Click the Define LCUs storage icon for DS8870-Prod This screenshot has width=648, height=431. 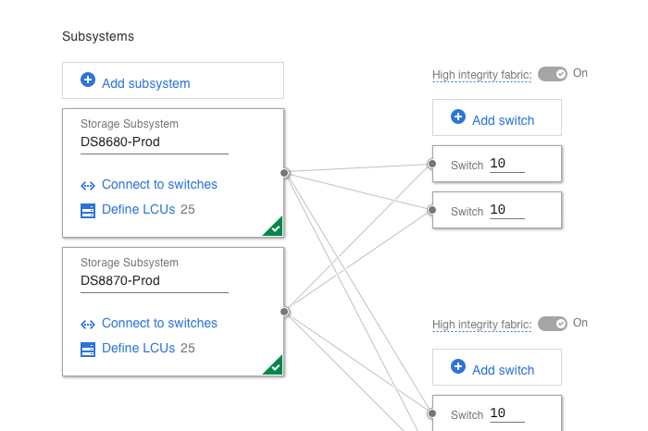click(x=88, y=350)
